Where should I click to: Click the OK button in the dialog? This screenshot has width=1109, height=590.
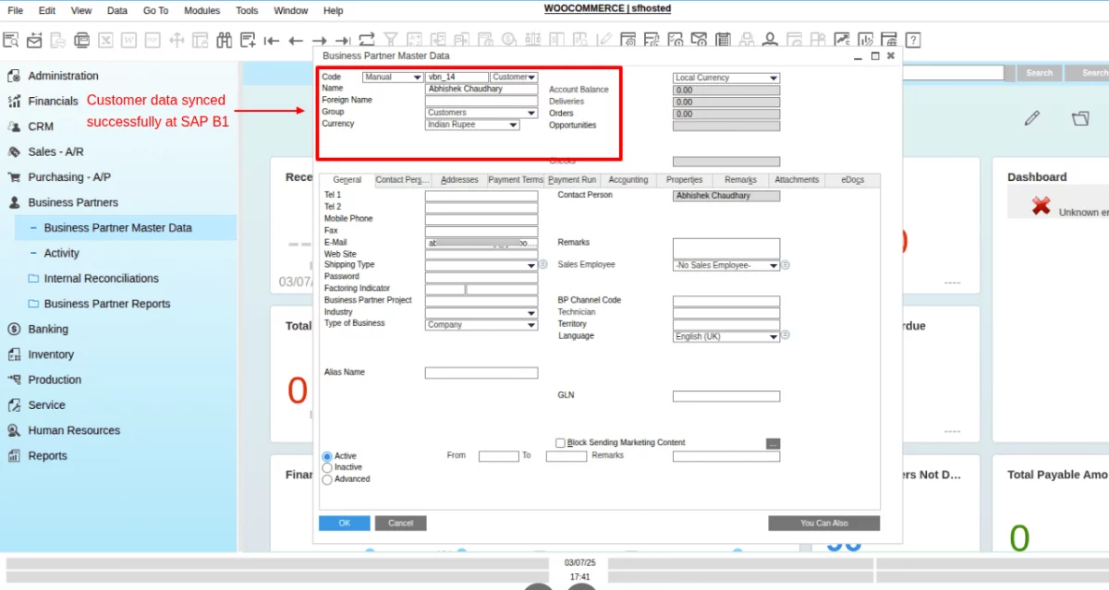click(x=344, y=523)
